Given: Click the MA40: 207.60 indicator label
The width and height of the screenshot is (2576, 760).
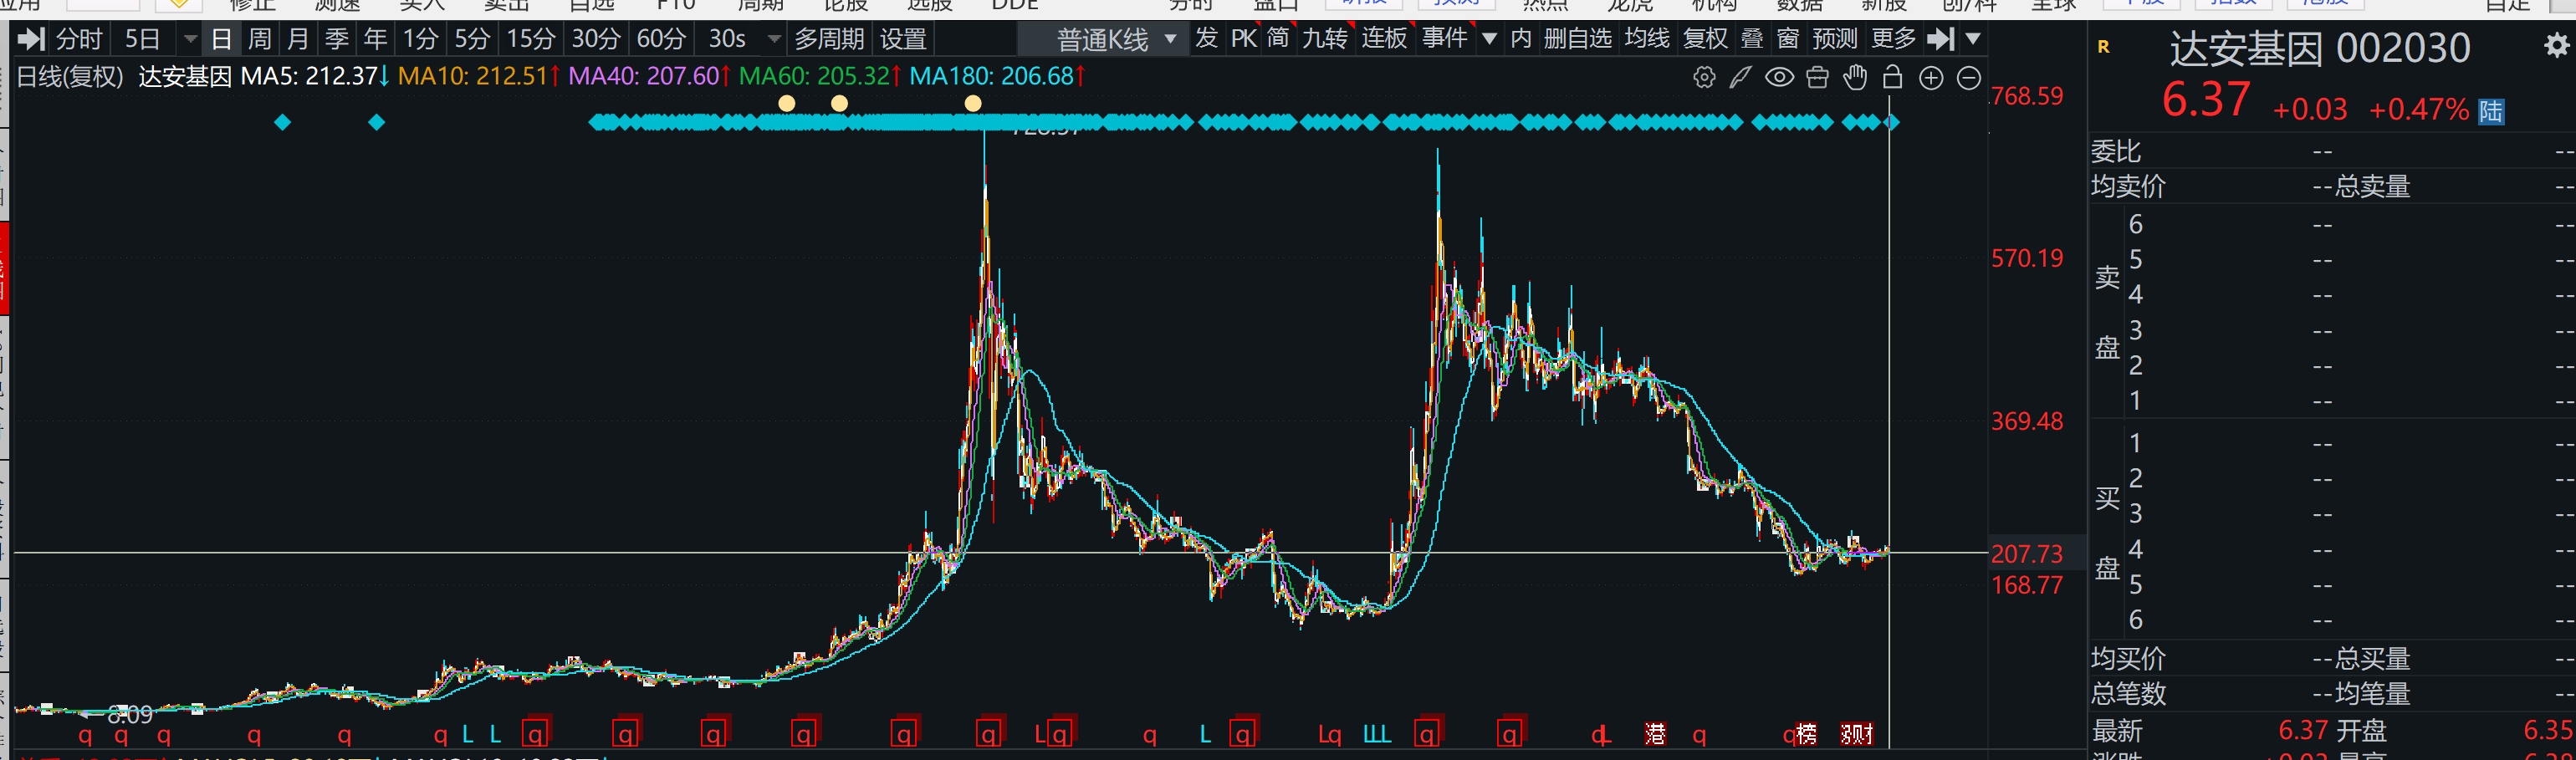Looking at the screenshot, I should pos(650,76).
